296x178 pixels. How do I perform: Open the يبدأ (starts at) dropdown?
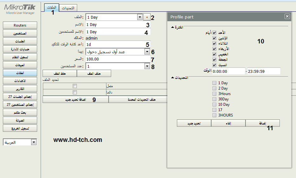click(x=147, y=52)
